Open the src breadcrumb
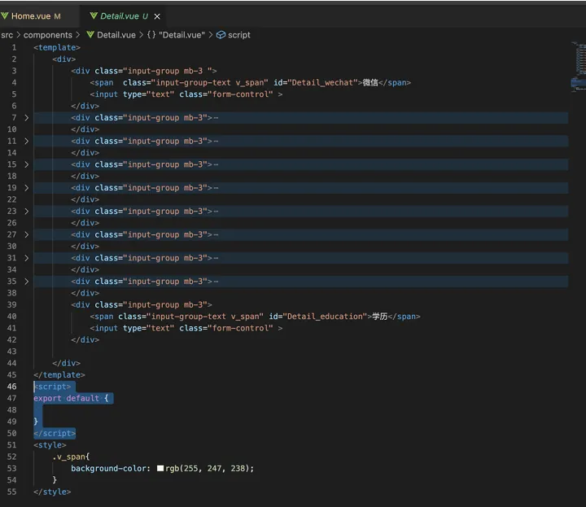The image size is (586, 507). [x=7, y=35]
